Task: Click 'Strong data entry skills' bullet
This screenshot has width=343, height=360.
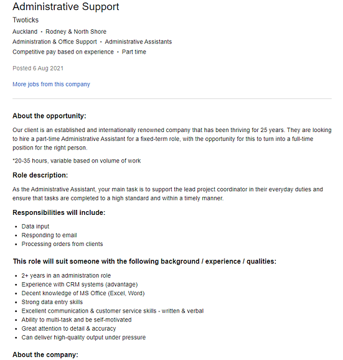Action: 52,302
